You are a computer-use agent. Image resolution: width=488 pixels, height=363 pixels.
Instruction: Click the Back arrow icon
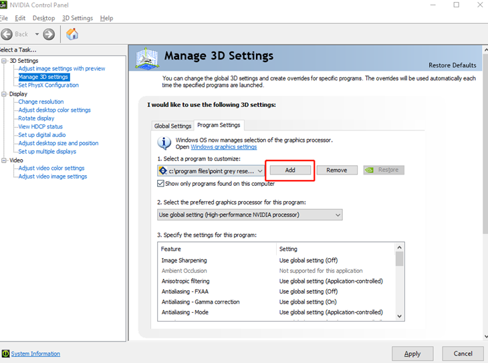(x=7, y=34)
